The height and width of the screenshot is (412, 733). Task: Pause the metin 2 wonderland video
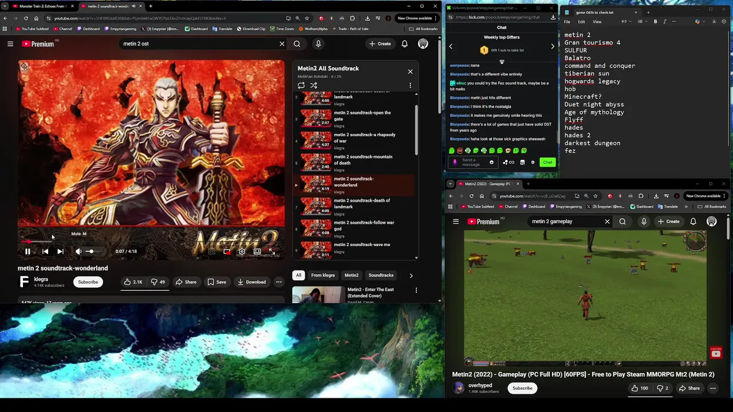pos(27,251)
